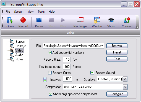Configure the selected compressor
Image resolution: width=141 pixels, height=102 pixels.
click(x=117, y=94)
